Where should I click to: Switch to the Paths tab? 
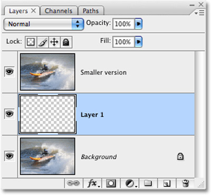click(x=91, y=11)
